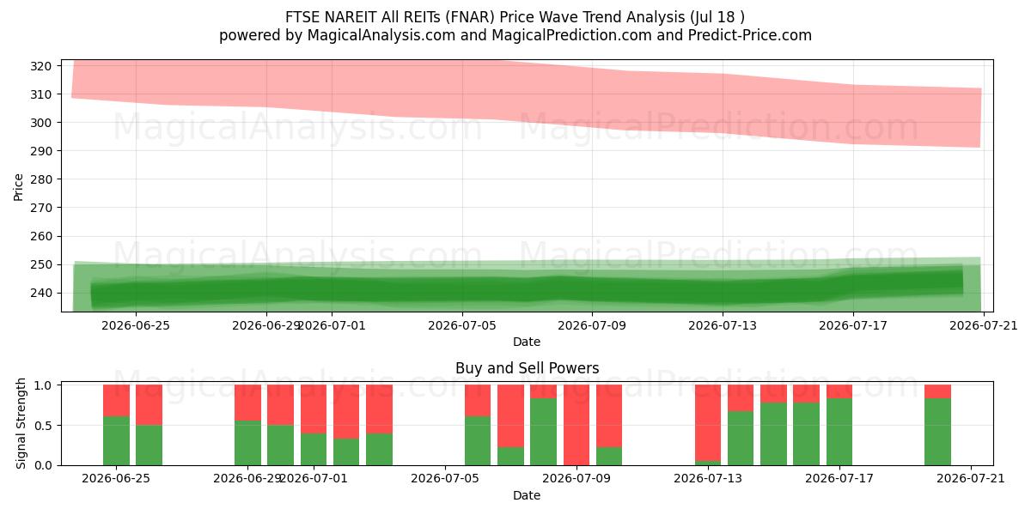Click the green buy bar for 2026-07-17

[839, 432]
